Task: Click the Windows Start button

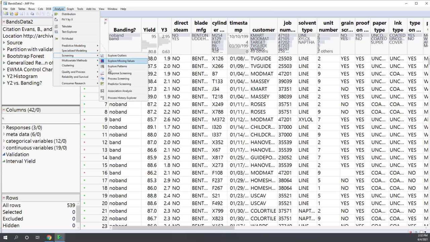Action: (5, 237)
